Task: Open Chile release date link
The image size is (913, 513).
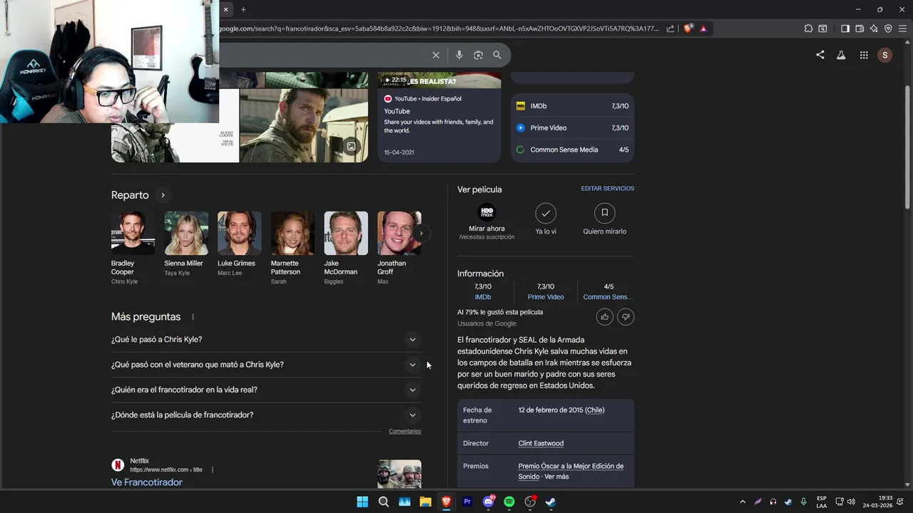Action: [595, 410]
